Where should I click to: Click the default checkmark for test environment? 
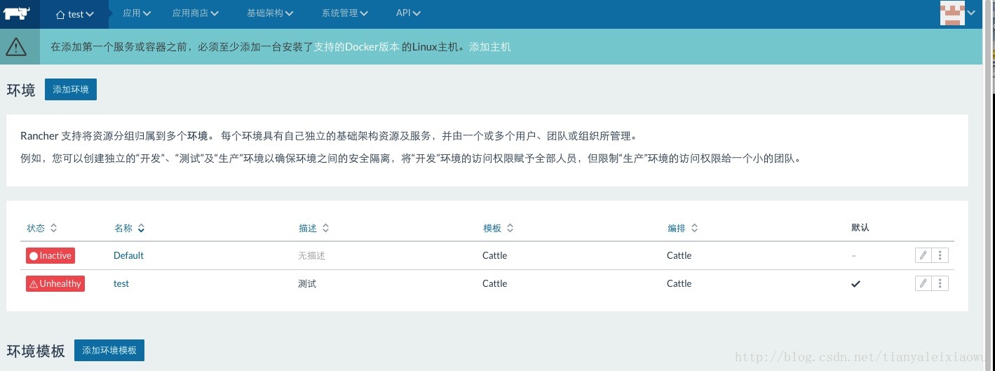coord(855,284)
